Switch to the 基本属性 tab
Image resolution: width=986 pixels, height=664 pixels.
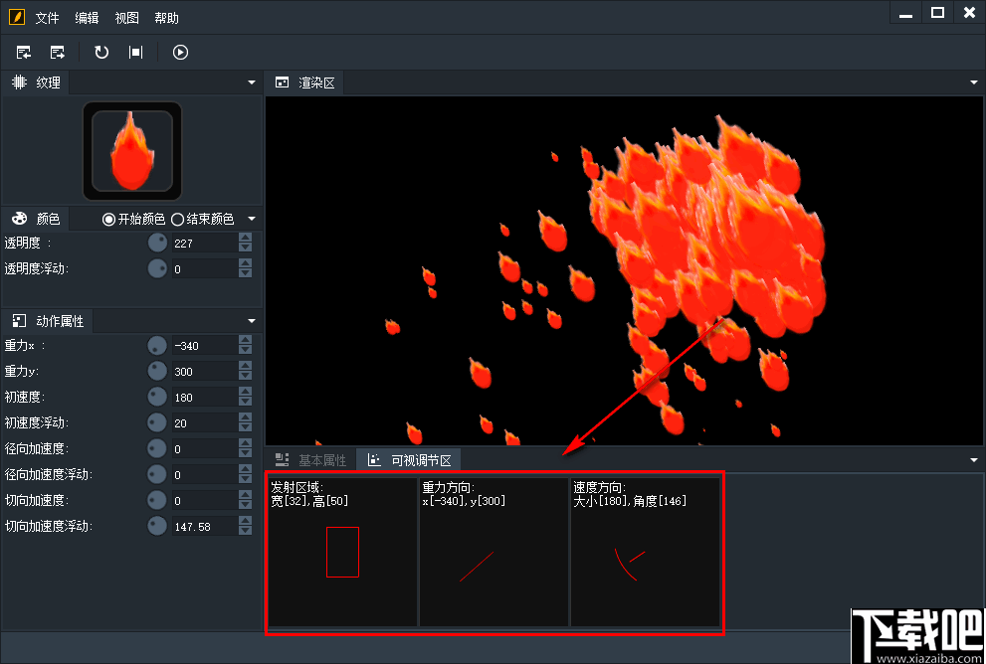(310, 460)
